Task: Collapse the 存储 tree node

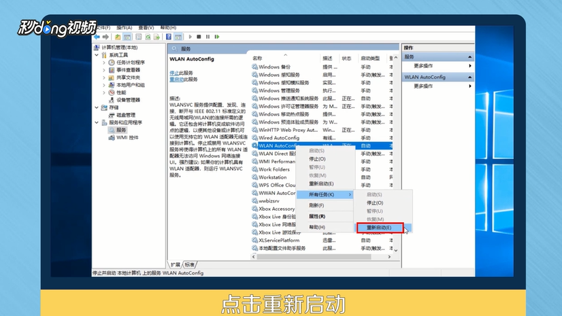Action: (97, 107)
